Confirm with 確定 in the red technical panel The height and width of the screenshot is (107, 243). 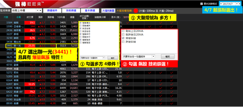(168, 56)
